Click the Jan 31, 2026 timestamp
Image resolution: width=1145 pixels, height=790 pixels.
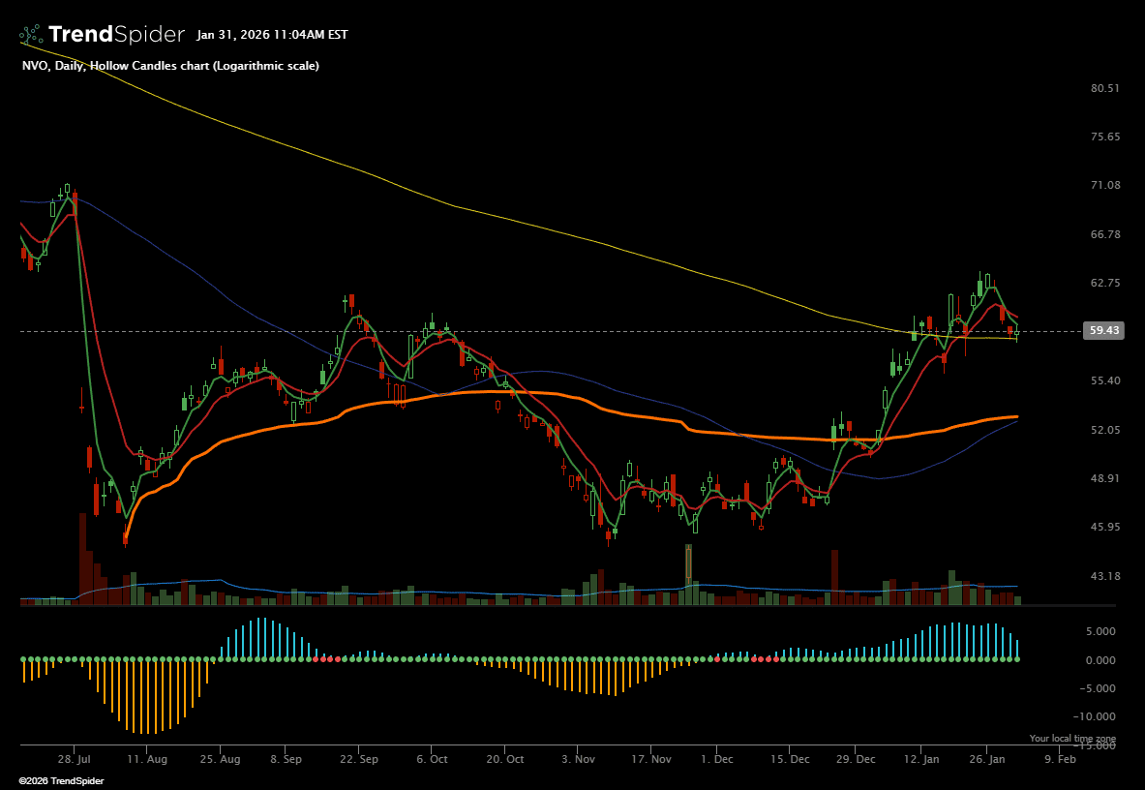coord(272,35)
